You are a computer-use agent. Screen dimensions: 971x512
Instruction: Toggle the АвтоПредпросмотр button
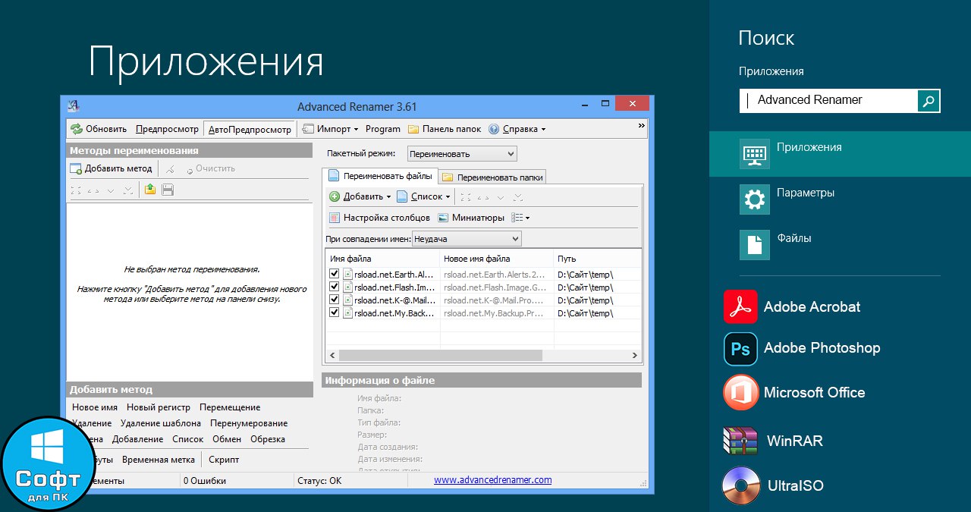[x=250, y=129]
